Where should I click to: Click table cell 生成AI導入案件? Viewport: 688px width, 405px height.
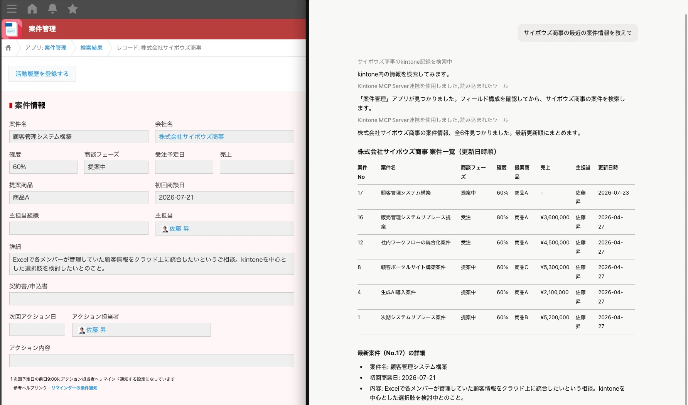[x=398, y=292]
